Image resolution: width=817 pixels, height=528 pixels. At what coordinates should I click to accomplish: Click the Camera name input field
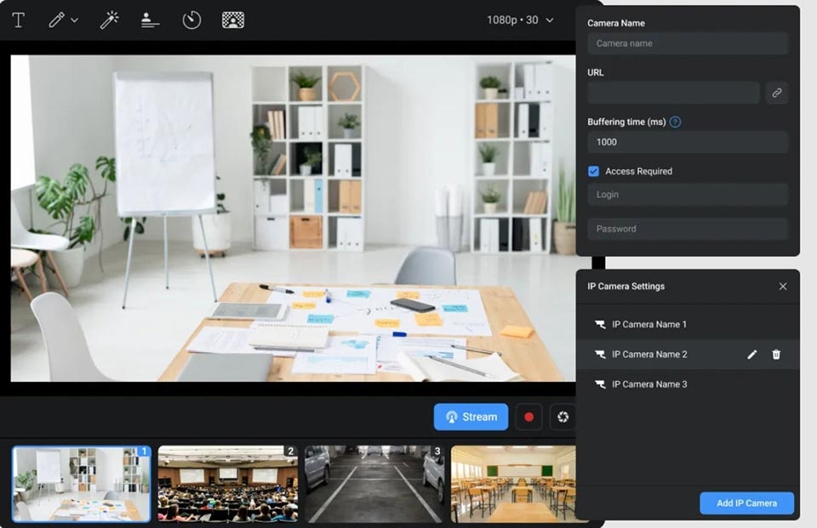click(688, 43)
